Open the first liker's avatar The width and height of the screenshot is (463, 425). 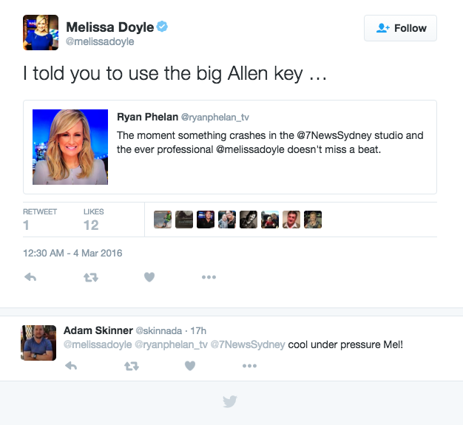click(163, 220)
